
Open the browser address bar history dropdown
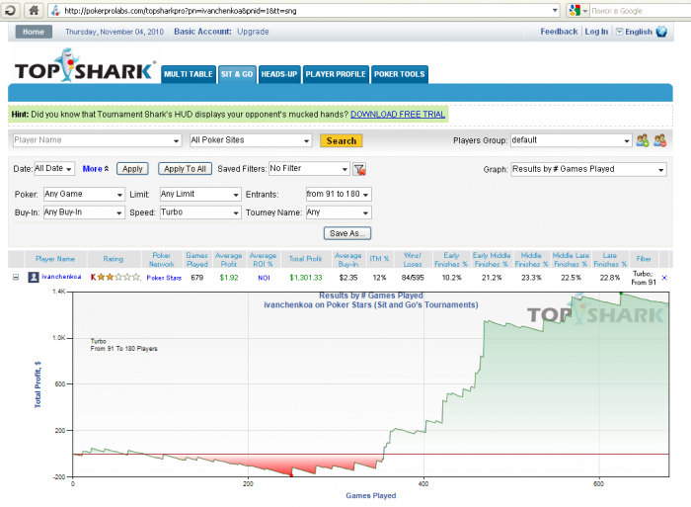pos(555,11)
